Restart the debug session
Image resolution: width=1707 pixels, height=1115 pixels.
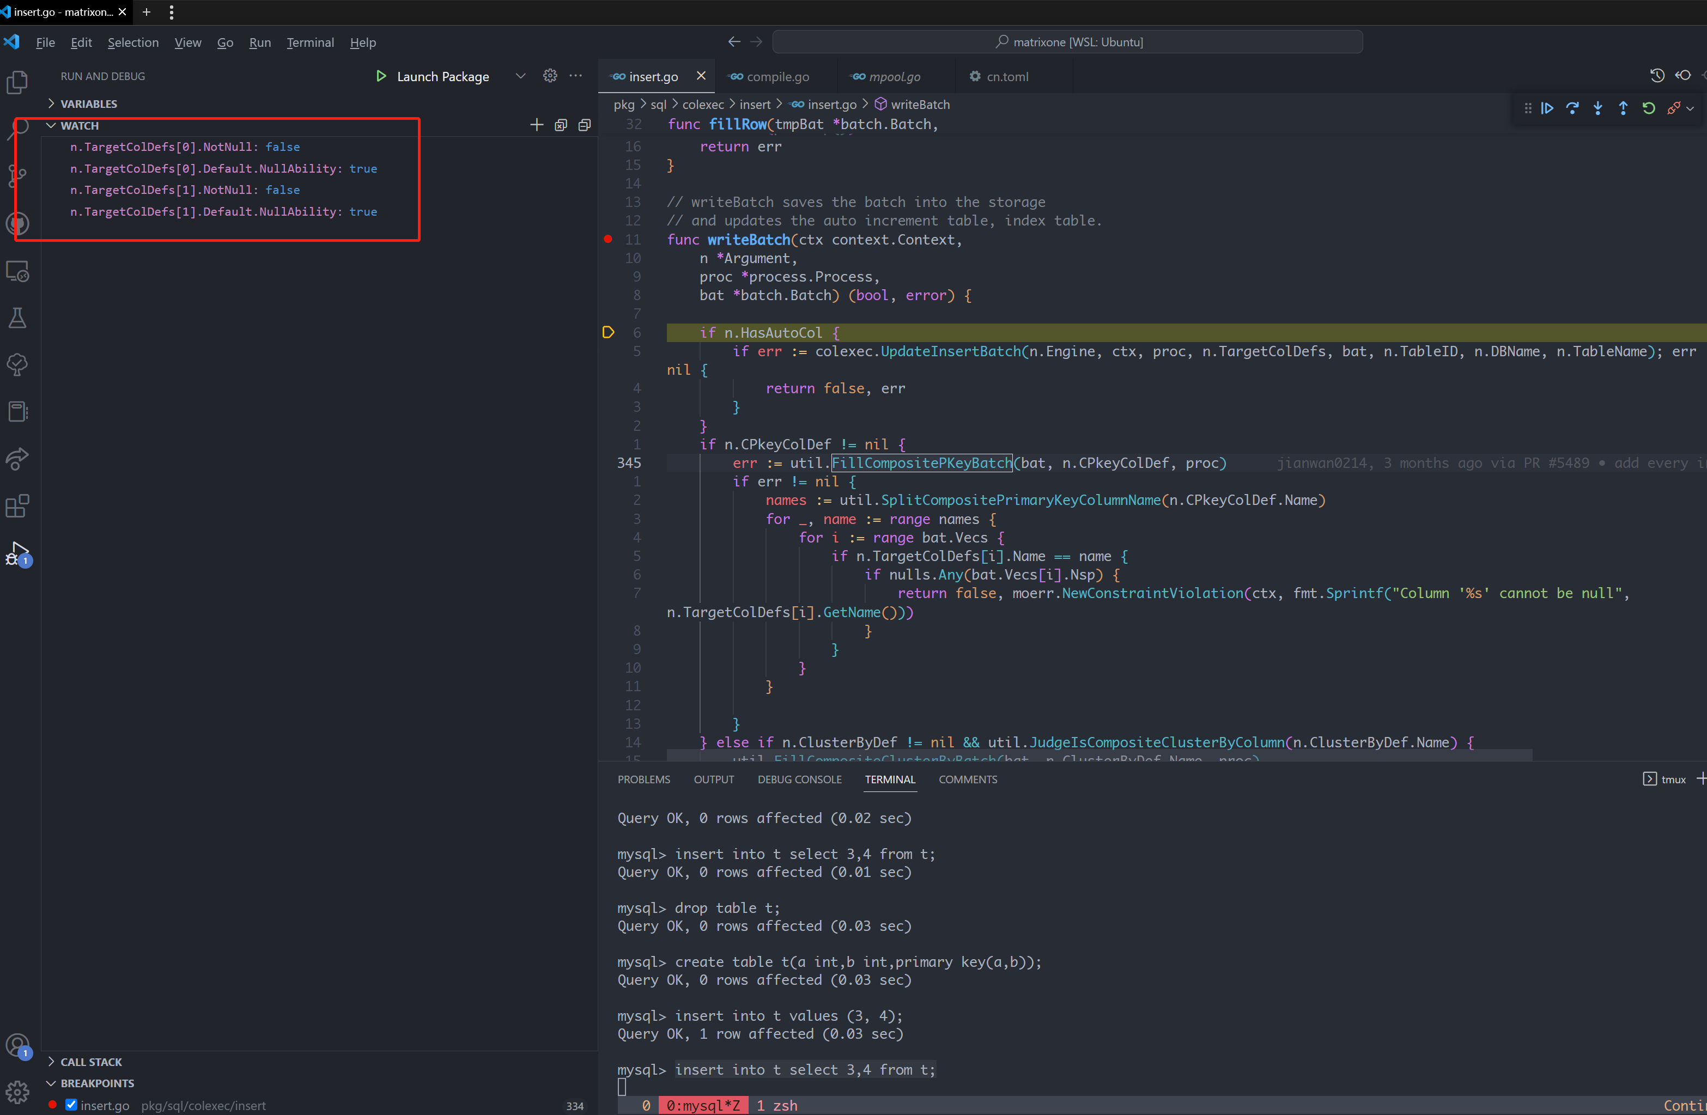1649,108
